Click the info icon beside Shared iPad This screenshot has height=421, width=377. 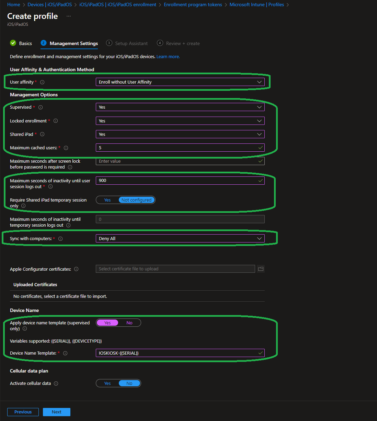pos(42,134)
